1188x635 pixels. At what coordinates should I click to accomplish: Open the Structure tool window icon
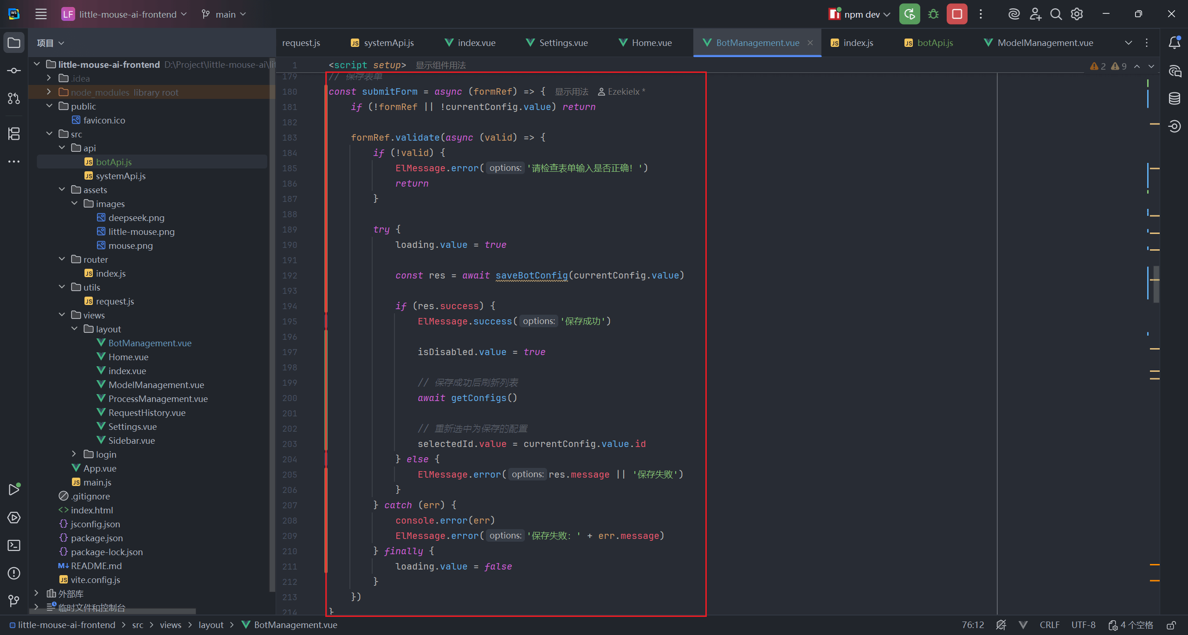pos(14,134)
